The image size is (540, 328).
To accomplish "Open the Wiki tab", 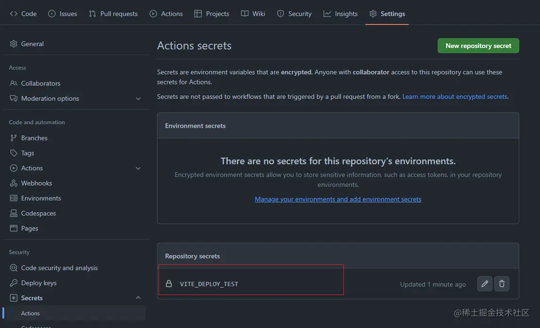I will pos(253,14).
